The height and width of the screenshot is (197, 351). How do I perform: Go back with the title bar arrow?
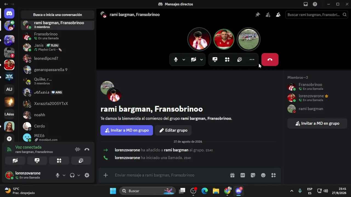tap(6, 4)
